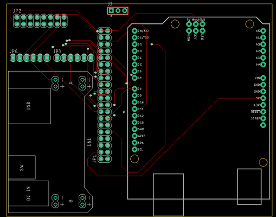
Task: Click the U$1 reference label
Action: point(89,142)
